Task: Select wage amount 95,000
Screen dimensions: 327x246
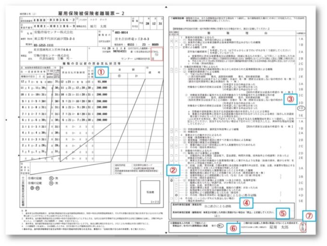Action: point(102,82)
